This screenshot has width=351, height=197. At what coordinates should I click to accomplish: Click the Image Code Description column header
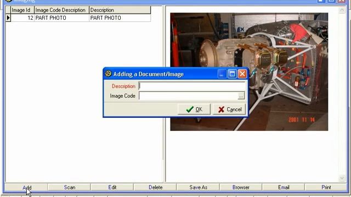61,10
